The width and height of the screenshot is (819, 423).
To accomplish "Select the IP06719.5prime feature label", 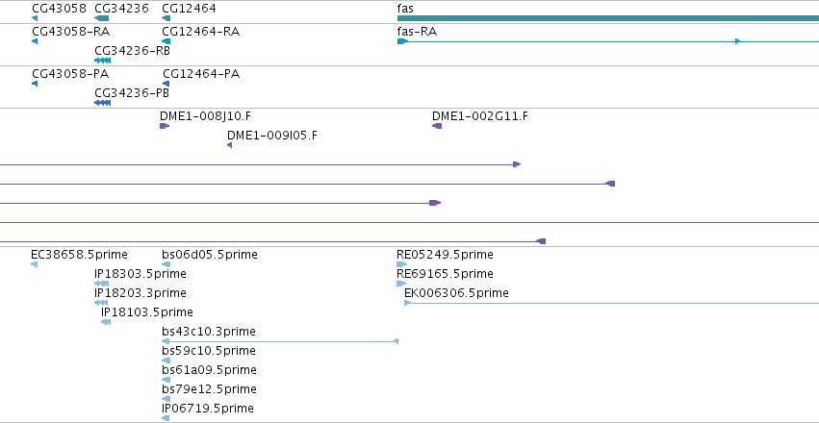I will (208, 408).
